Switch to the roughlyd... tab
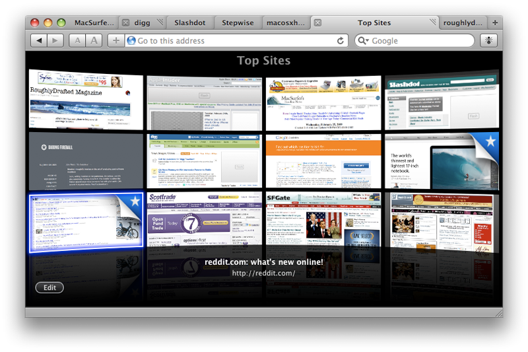Screen dimensions: 528x352 (463, 22)
